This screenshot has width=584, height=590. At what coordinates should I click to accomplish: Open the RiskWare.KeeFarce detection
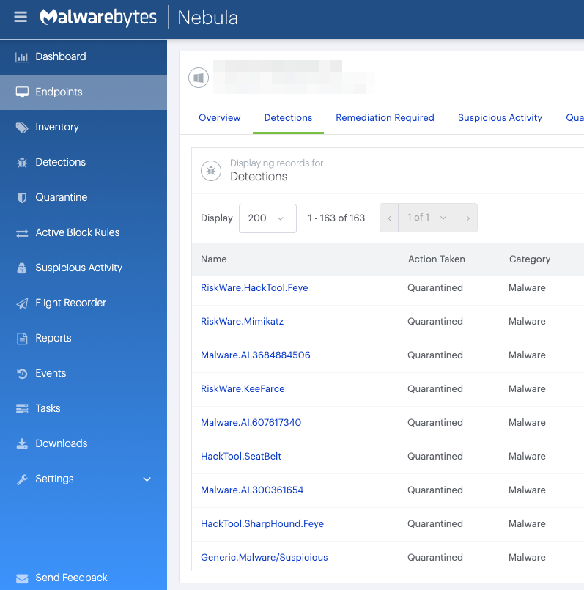point(243,389)
